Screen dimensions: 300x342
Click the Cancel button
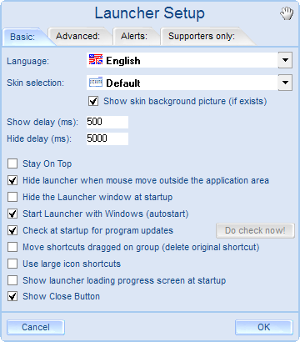[36, 327]
